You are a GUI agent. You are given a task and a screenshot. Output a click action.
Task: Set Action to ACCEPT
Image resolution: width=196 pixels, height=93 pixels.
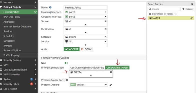(x=71, y=49)
